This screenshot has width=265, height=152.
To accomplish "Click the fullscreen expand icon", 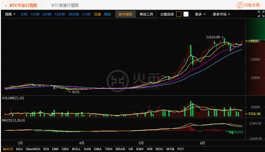I will 261,14.
